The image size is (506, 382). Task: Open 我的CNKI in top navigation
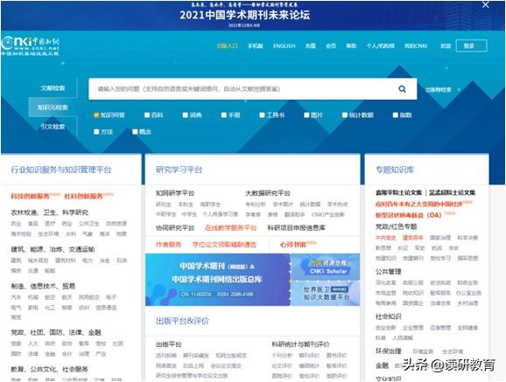click(x=416, y=45)
